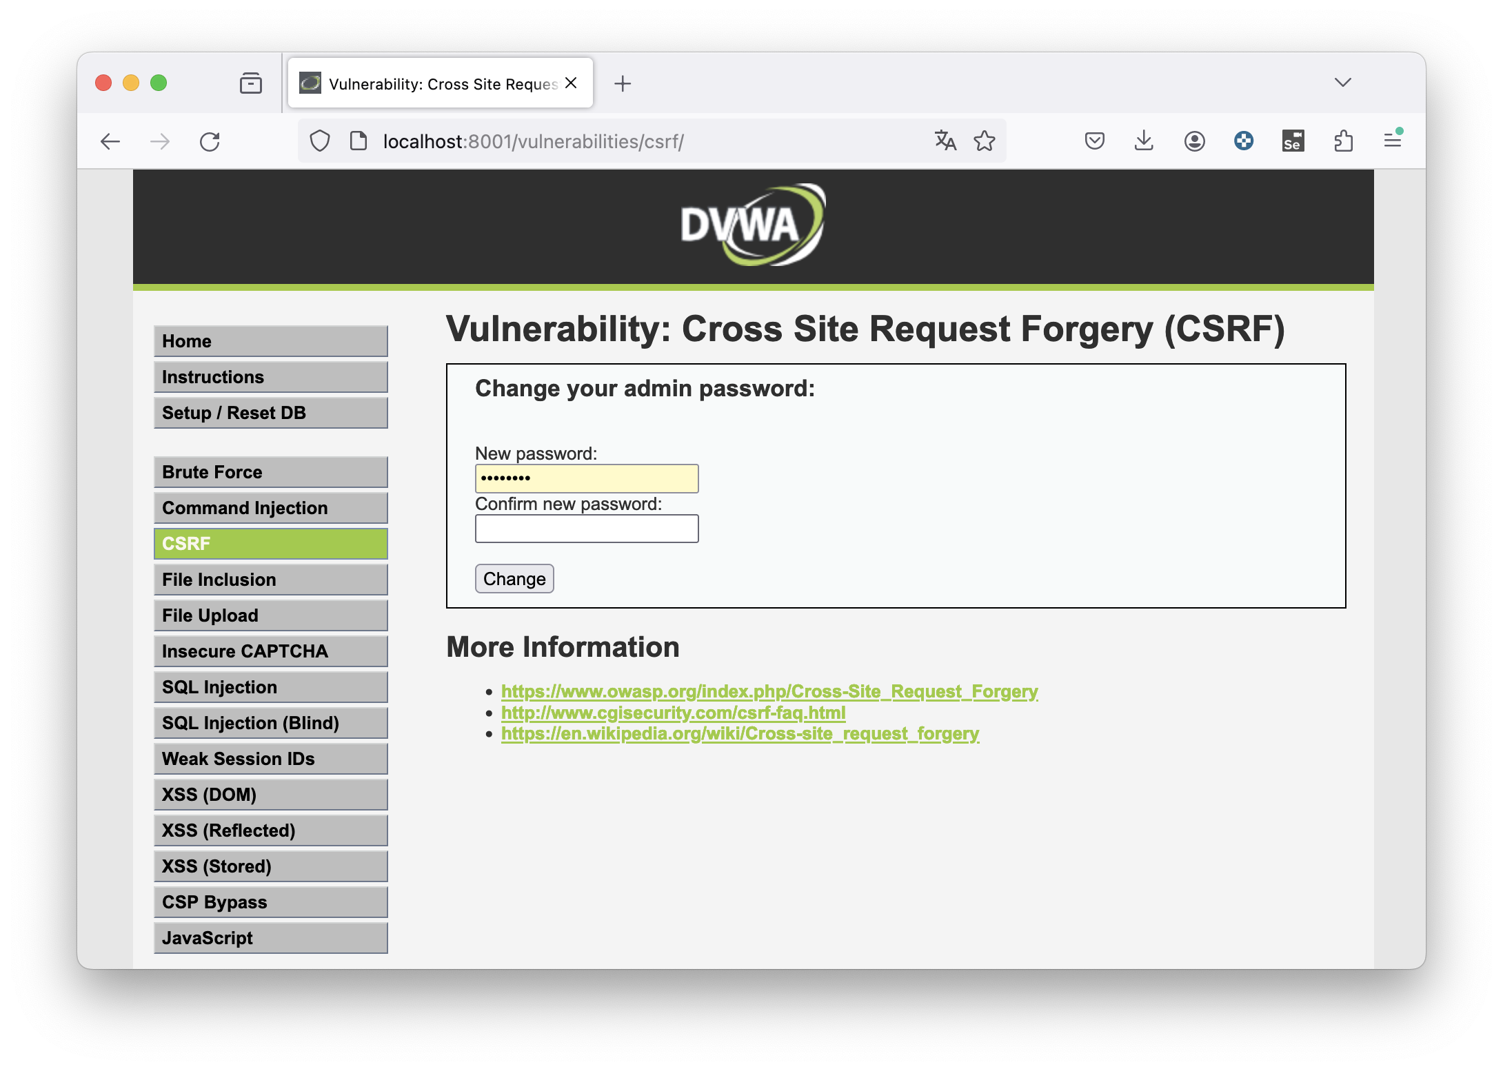Click the 'Confirm new password:' label
This screenshot has height=1071, width=1503.
[569, 504]
